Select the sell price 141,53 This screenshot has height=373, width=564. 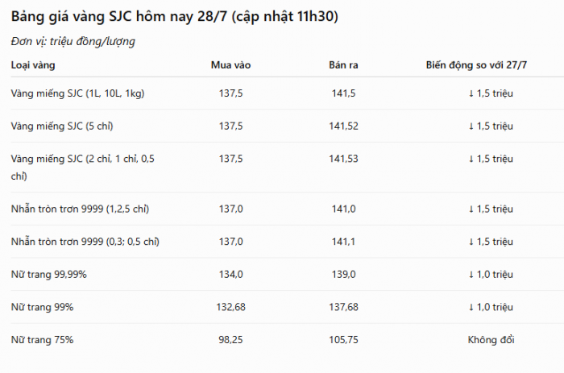[x=343, y=159]
